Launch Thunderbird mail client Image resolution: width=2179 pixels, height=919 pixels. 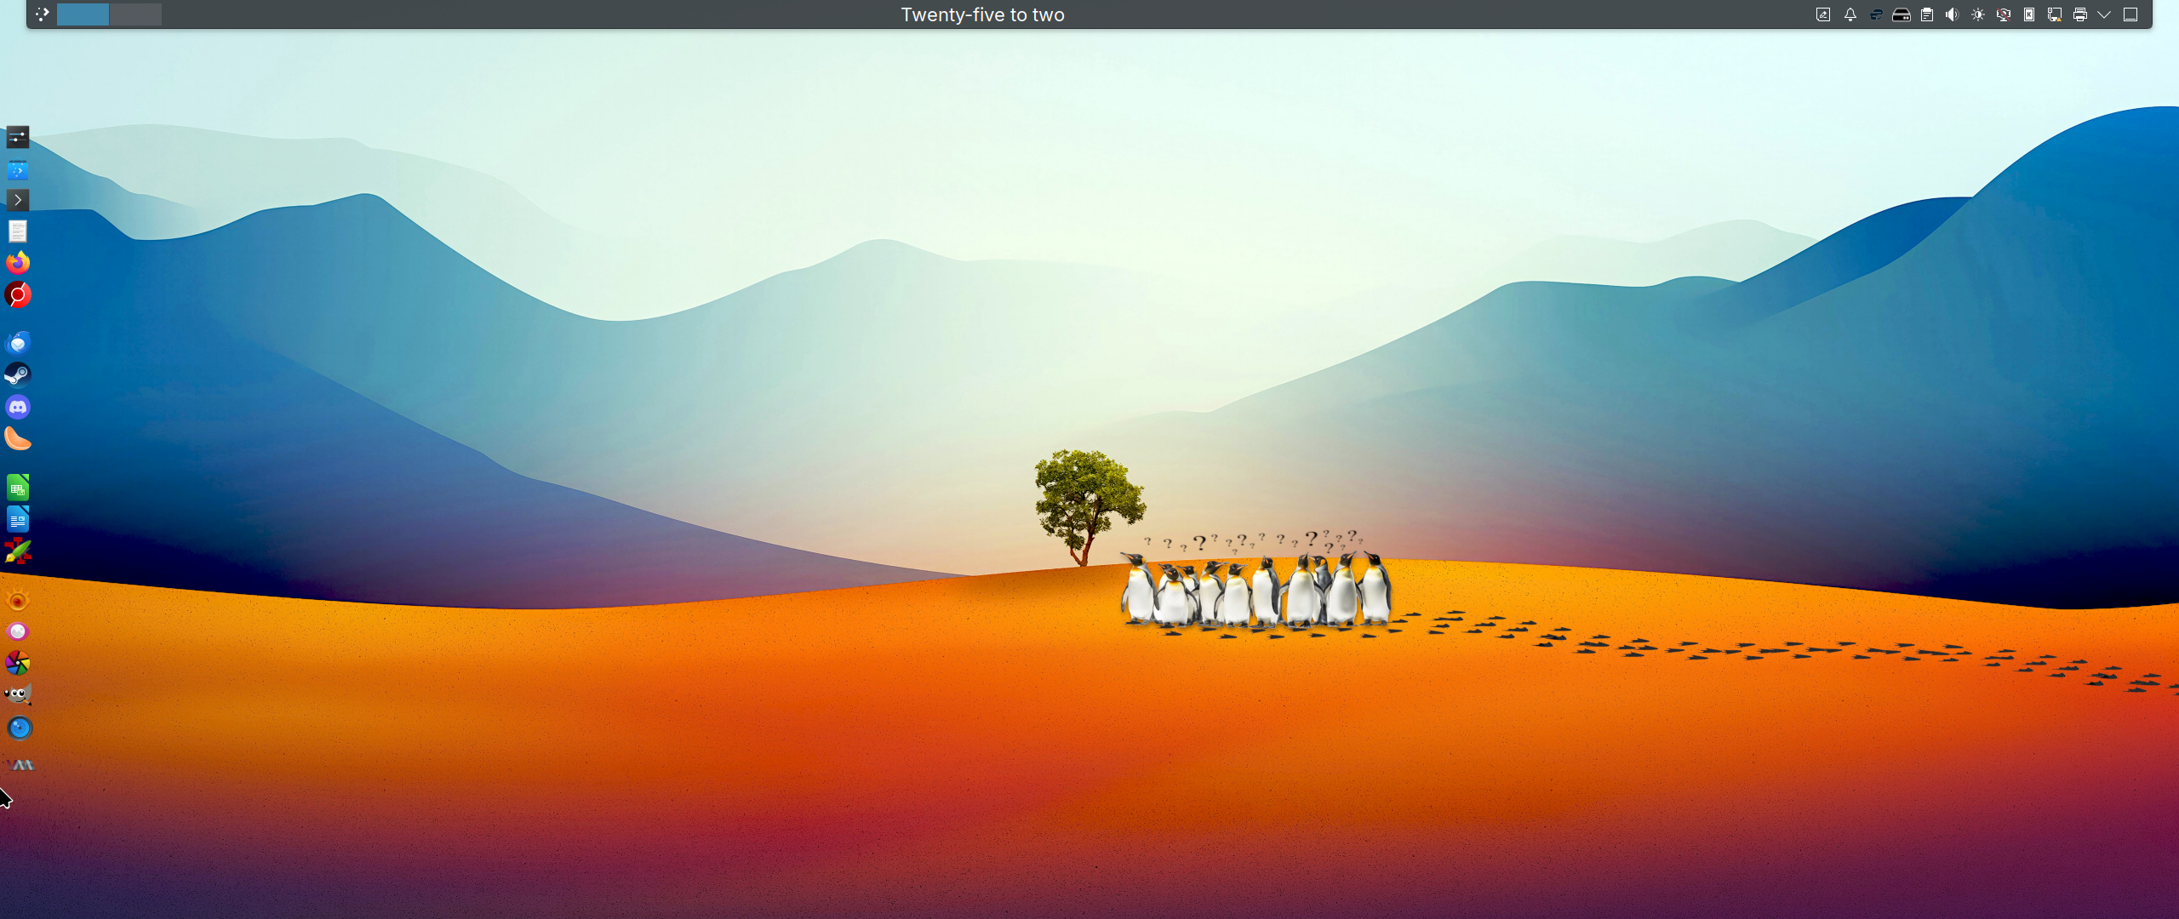(18, 343)
